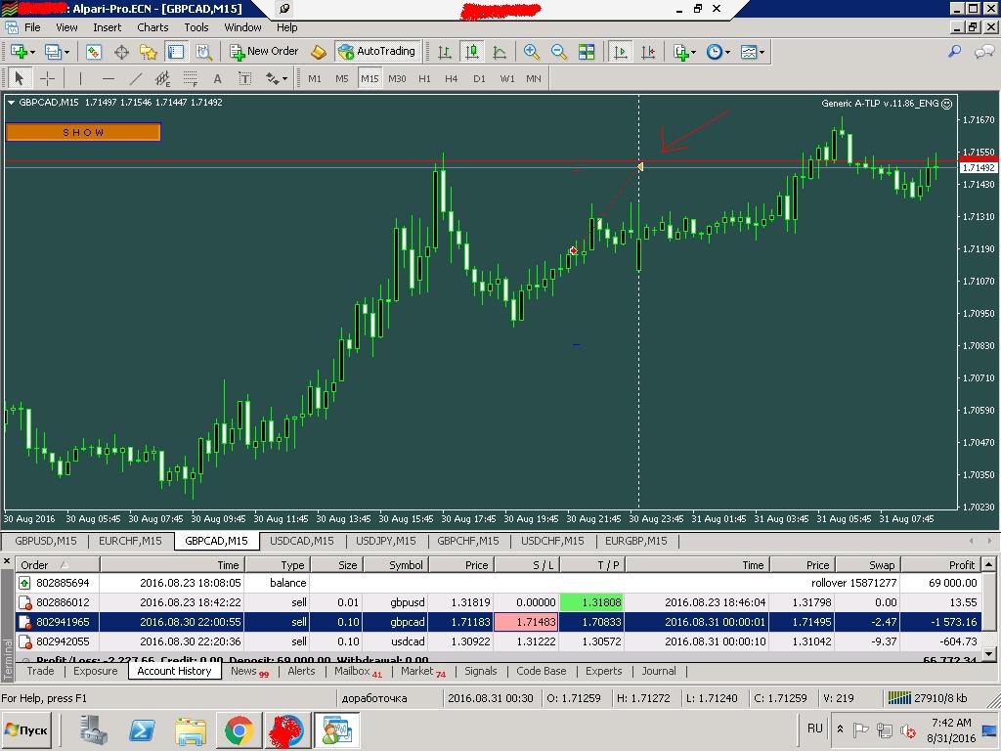Select the Vertical Line drawing tool
The width and height of the screenshot is (1001, 751).
[80, 78]
